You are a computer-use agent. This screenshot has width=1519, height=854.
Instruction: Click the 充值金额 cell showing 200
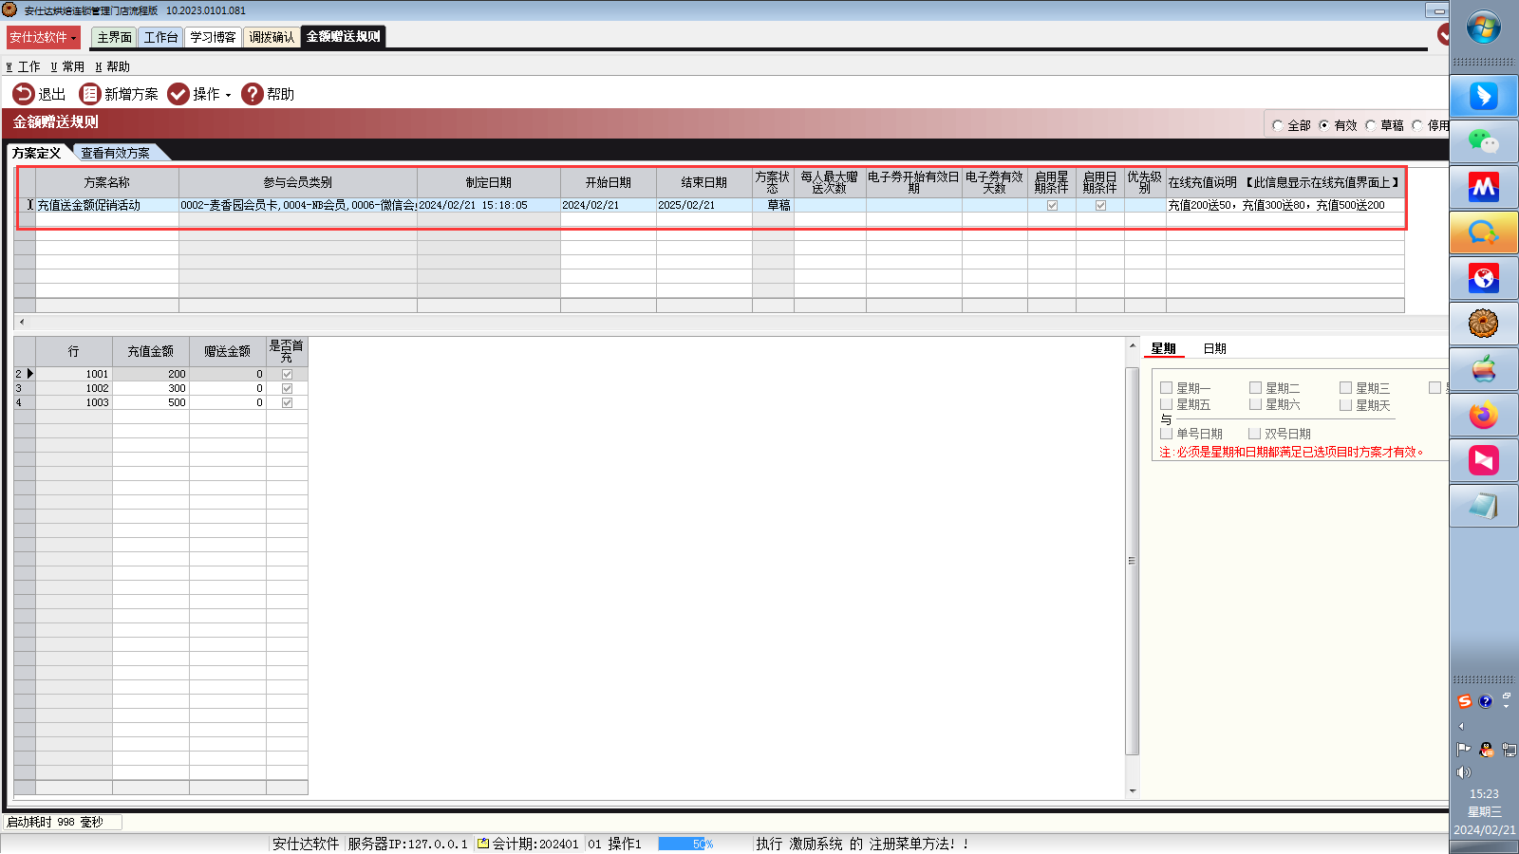click(151, 374)
